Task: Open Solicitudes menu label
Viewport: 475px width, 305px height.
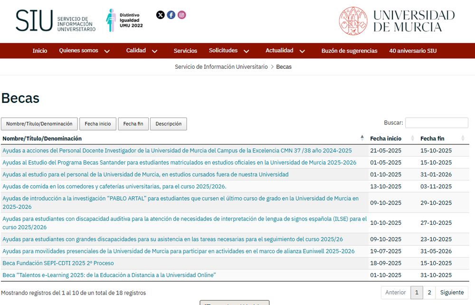Action: (x=223, y=51)
